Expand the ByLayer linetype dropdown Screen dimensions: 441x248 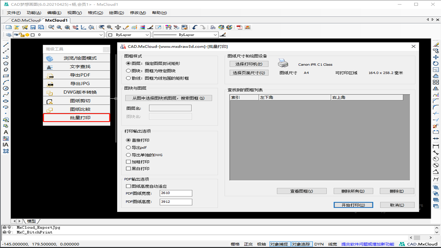coord(215,35)
